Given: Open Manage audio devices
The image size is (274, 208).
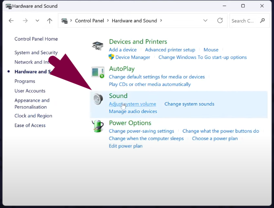Looking at the screenshot, I should point(133,111).
